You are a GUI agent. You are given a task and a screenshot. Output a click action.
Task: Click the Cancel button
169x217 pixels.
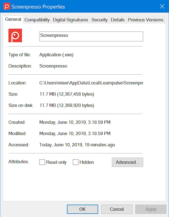click(x=117, y=209)
